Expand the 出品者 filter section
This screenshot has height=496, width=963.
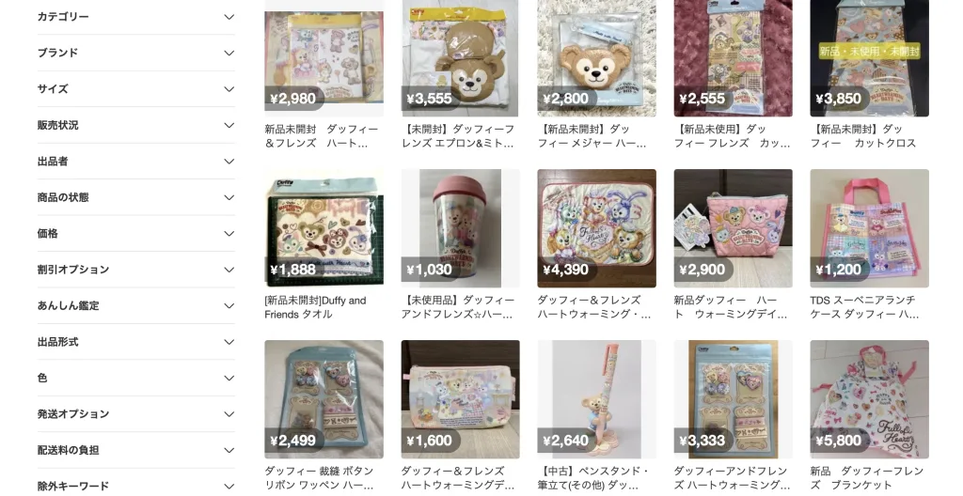[x=135, y=162]
